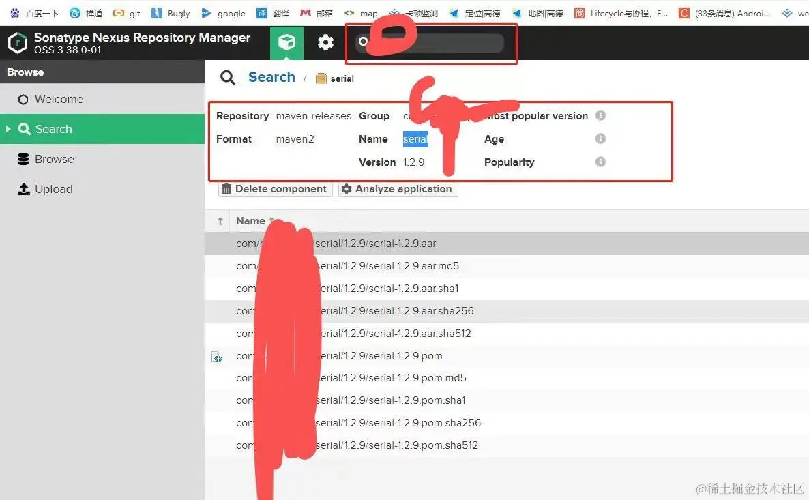Click the hexagon icon beside Welcome
This screenshot has height=500, width=809.
(23, 99)
